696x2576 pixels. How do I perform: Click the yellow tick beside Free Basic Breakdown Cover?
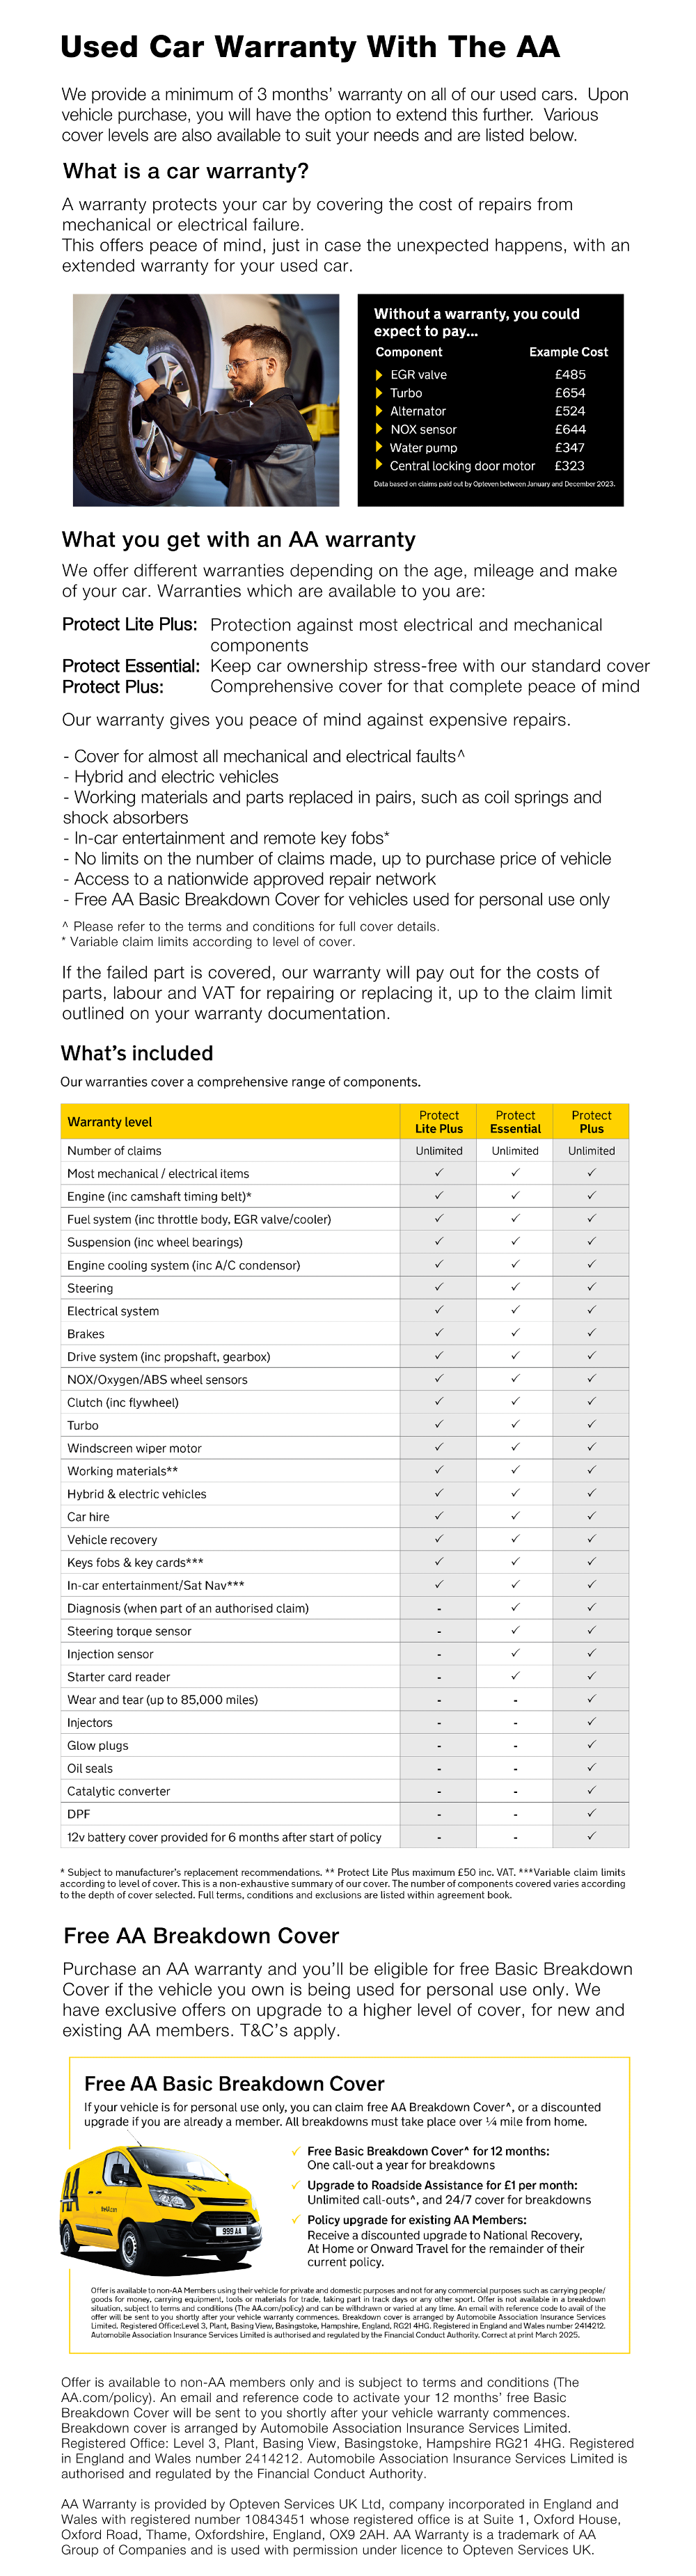[296, 2151]
